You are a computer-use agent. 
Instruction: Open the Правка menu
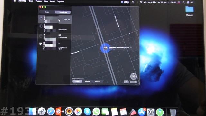pyautogui.click(x=39, y=1)
